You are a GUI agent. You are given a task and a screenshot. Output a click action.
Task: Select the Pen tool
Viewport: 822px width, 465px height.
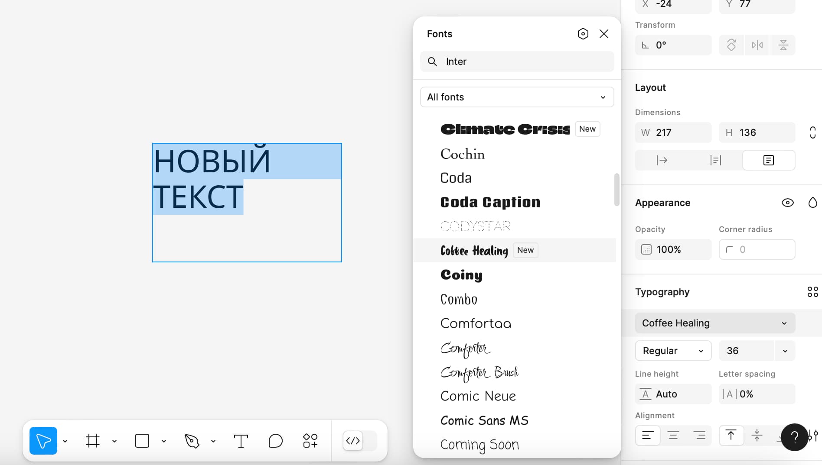(192, 441)
